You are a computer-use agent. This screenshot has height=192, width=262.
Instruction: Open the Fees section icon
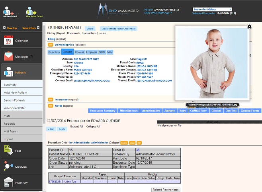[x=8, y=149]
